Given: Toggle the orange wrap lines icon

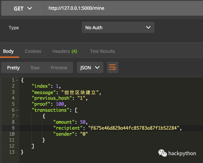Looking at the screenshot, I should click(x=112, y=68).
